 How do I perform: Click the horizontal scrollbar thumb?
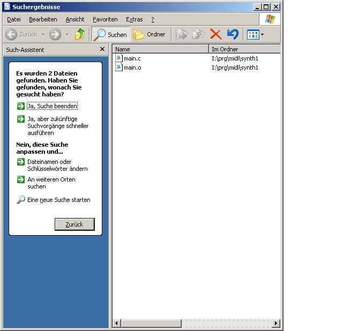pos(151,323)
